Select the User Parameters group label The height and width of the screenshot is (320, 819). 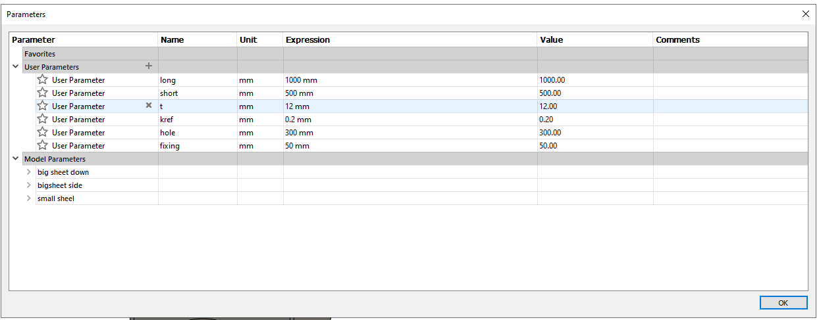[51, 66]
